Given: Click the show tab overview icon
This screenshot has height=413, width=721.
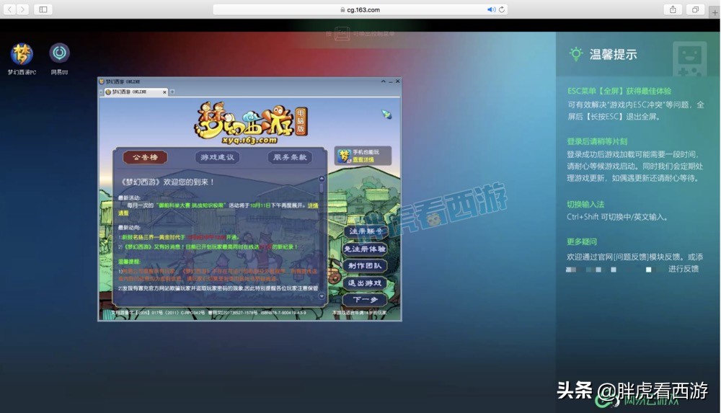Looking at the screenshot, I should click(x=695, y=9).
